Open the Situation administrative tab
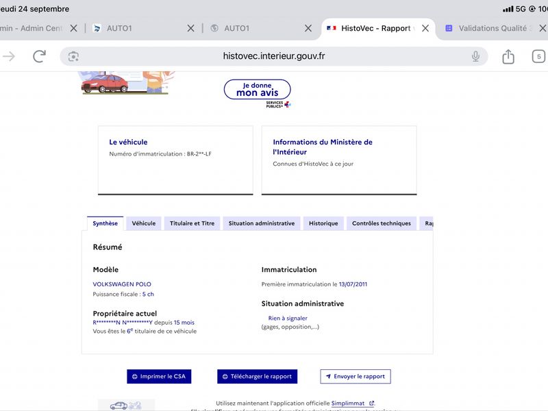 pyautogui.click(x=262, y=223)
